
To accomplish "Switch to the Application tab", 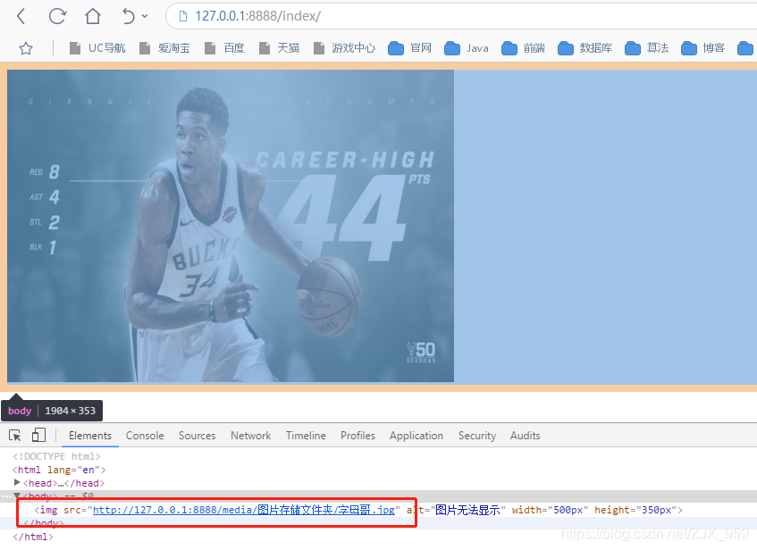I will pyautogui.click(x=416, y=436).
